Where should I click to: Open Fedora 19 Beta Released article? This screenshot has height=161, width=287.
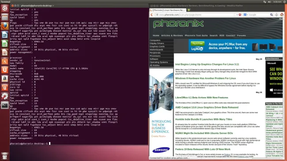pyautogui.click(x=203, y=149)
